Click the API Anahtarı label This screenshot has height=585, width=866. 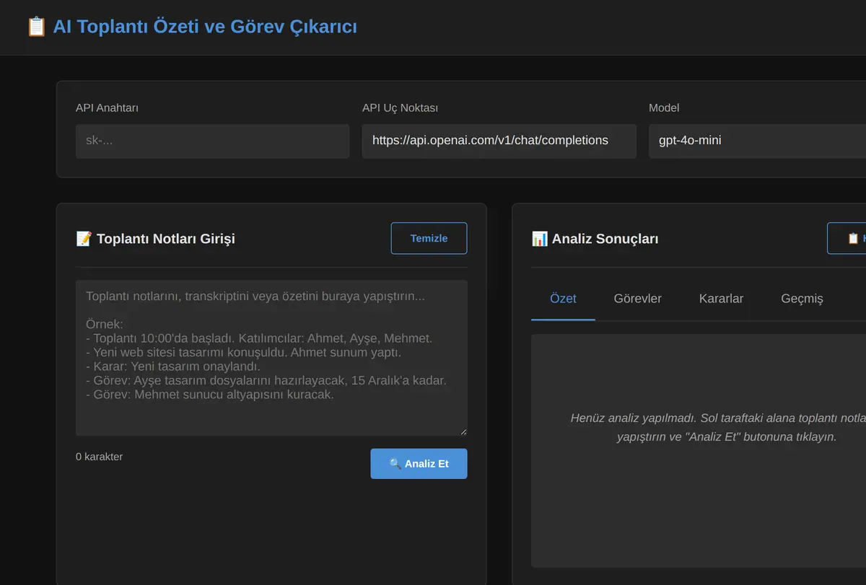(x=107, y=107)
